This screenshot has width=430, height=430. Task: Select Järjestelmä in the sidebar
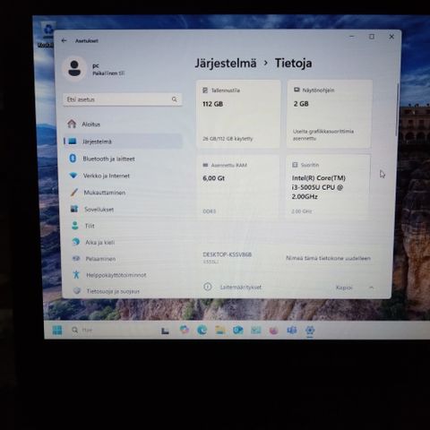tap(123, 142)
